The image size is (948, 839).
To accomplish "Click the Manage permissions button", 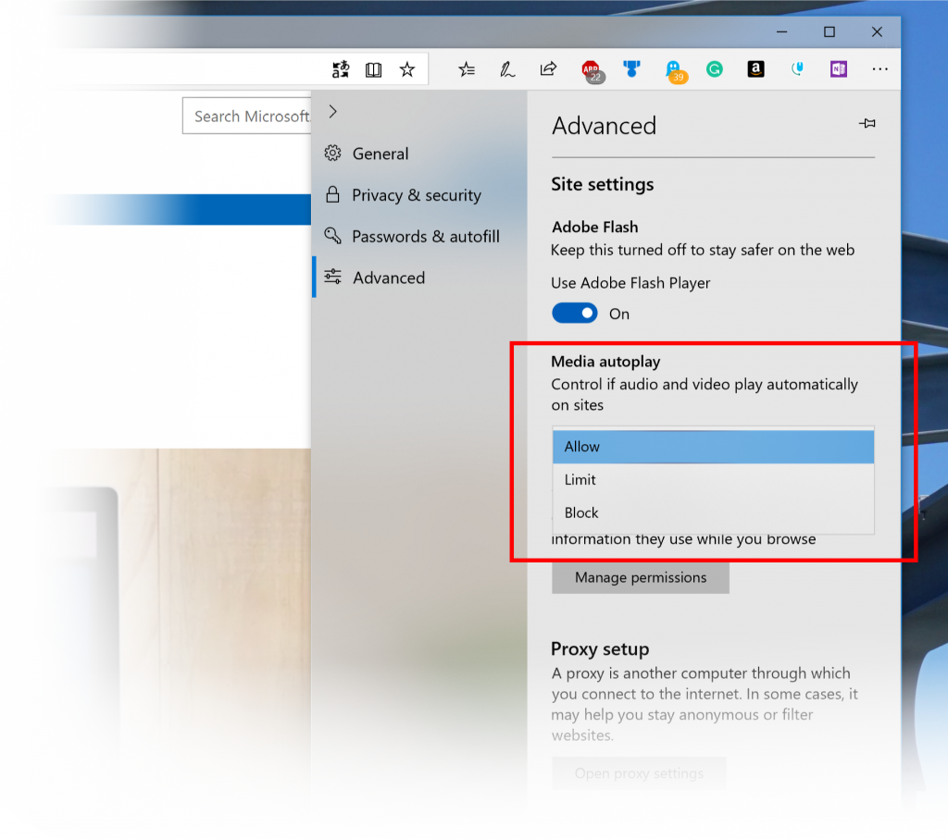I will [x=640, y=577].
